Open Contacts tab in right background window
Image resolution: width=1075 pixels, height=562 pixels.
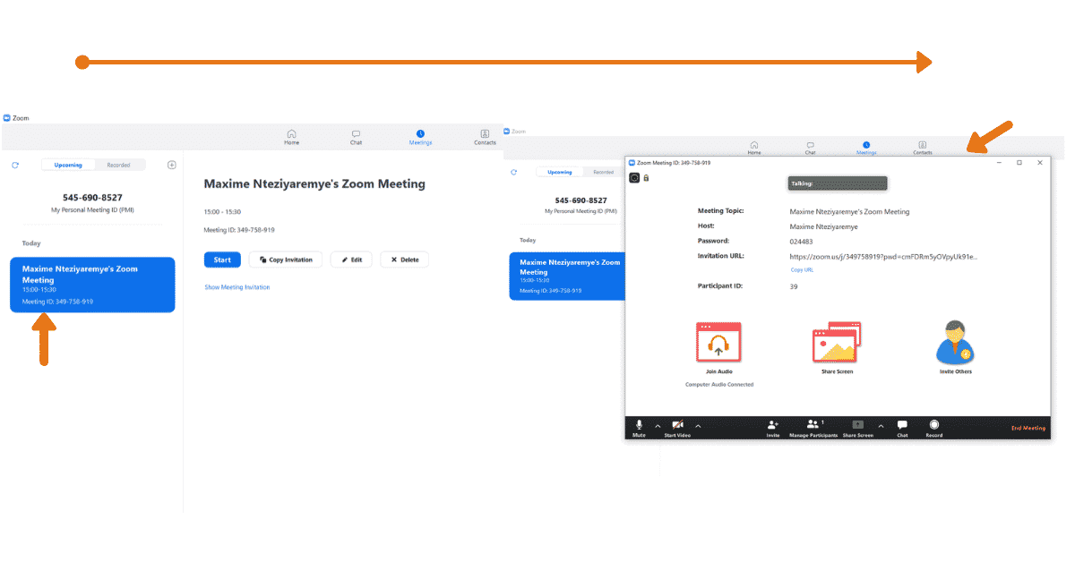click(923, 148)
